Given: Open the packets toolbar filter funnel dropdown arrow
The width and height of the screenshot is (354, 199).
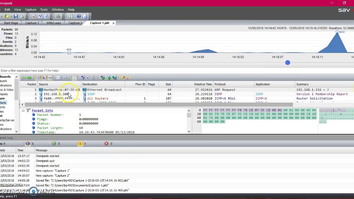Looking at the screenshot, I should pos(87,78).
